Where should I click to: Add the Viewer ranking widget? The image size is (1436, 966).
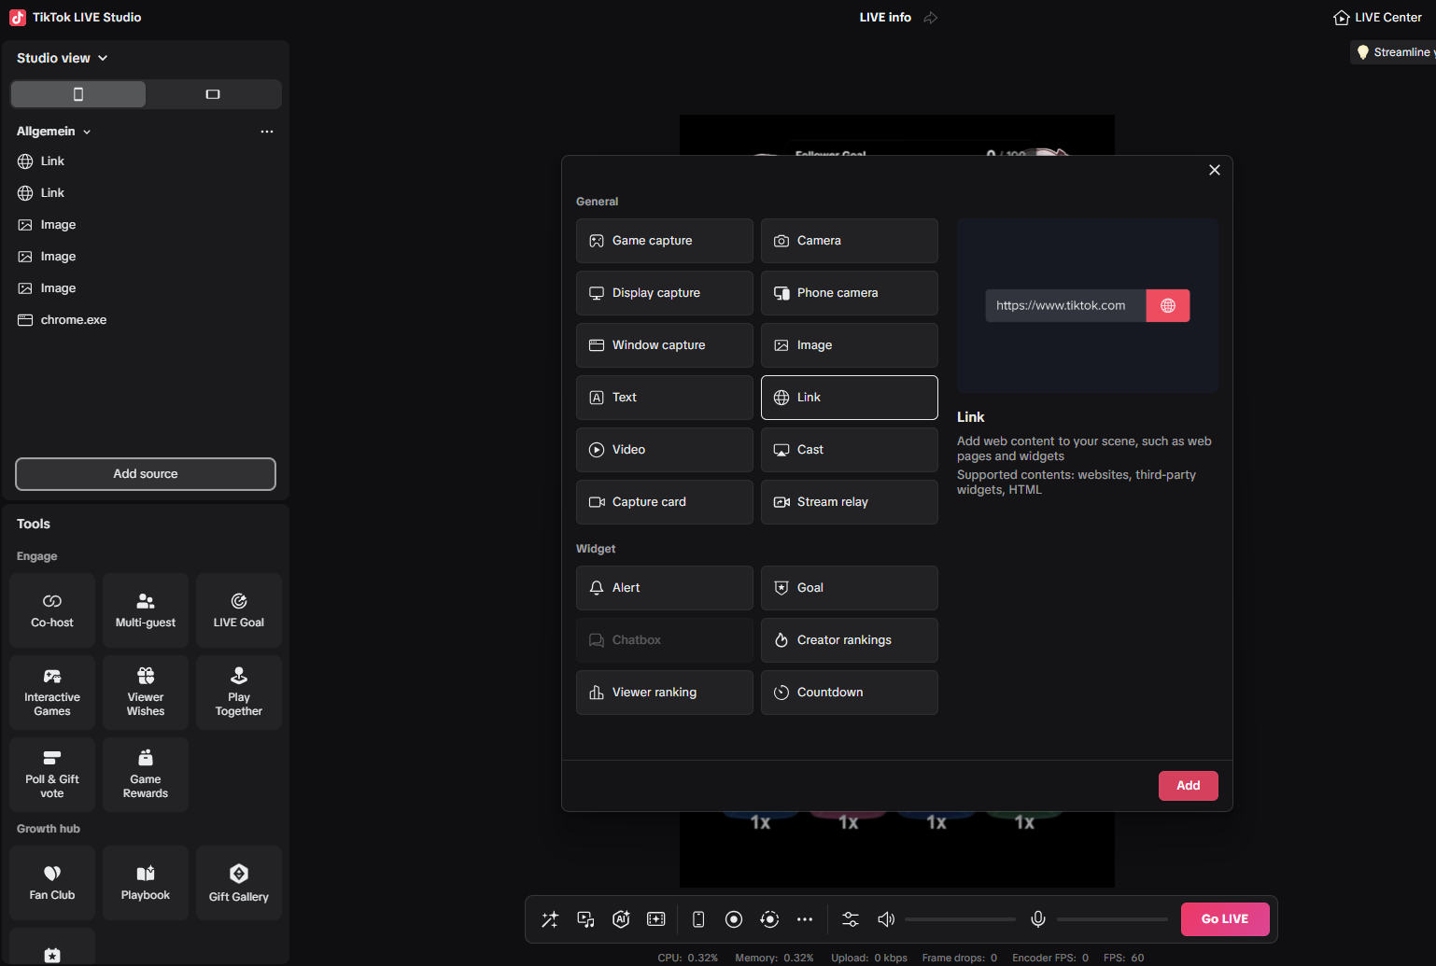665,693
